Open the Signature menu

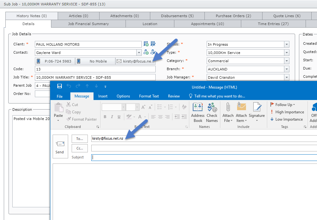pyautogui.click(x=257, y=113)
